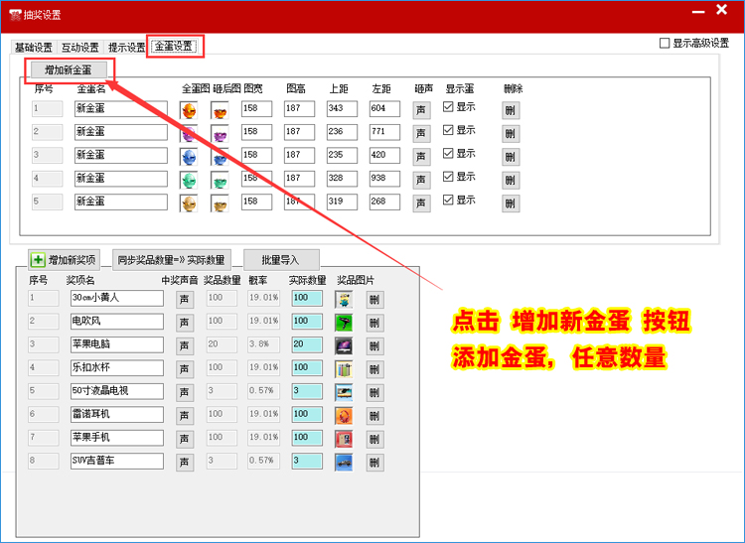This screenshot has height=543, width=745.
Task: Click 实际数量 field for 苹果电脑
Action: point(307,344)
